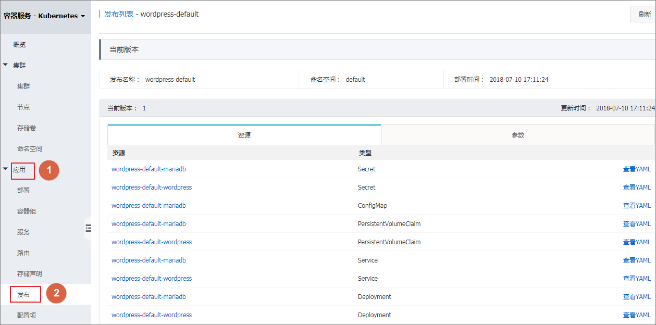
Task: Open wordpress-default-mariadb Secret resource link
Action: tap(148, 169)
